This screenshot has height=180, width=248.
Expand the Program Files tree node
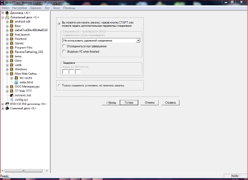7,48
